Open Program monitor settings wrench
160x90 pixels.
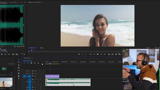point(156,48)
